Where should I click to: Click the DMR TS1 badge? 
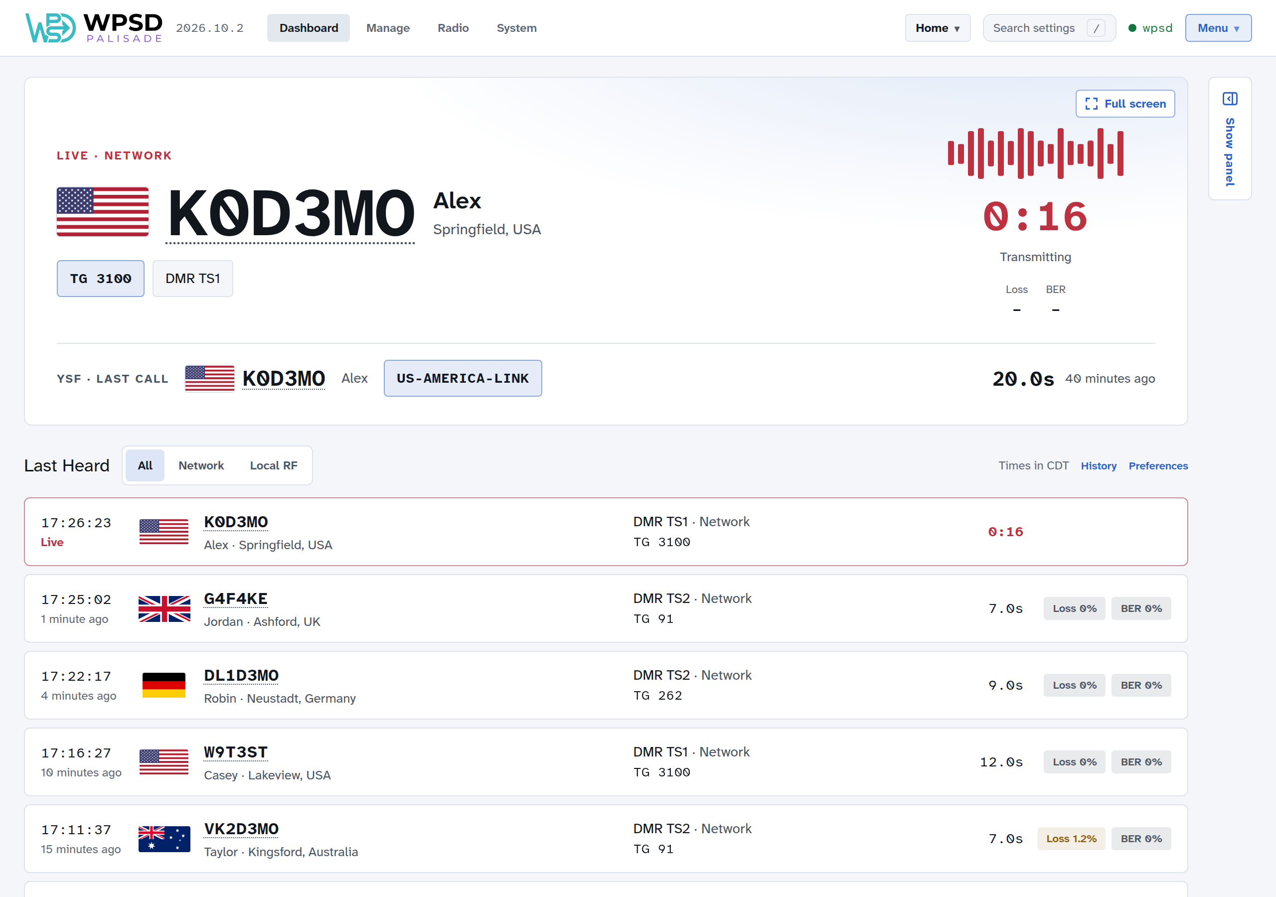[193, 279]
